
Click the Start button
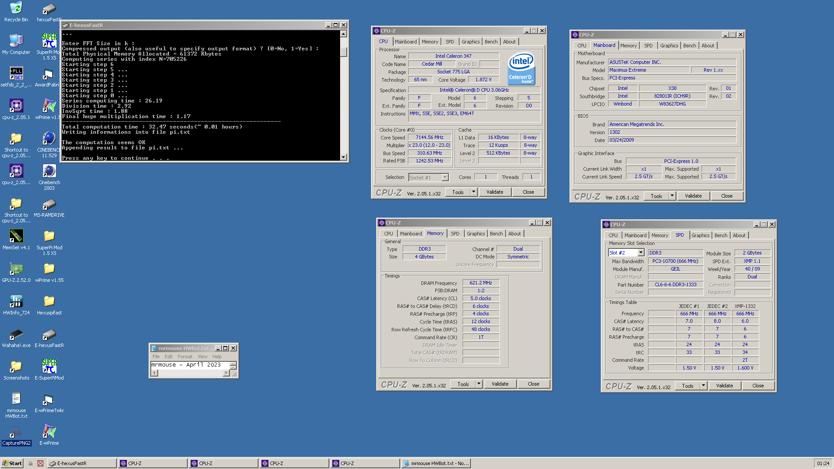tap(12, 463)
